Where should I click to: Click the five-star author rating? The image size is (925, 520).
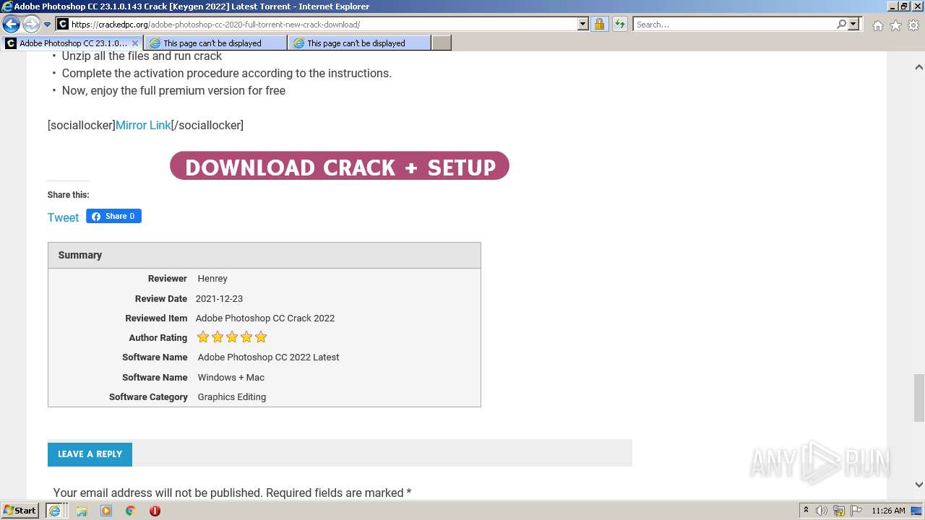[x=232, y=337]
